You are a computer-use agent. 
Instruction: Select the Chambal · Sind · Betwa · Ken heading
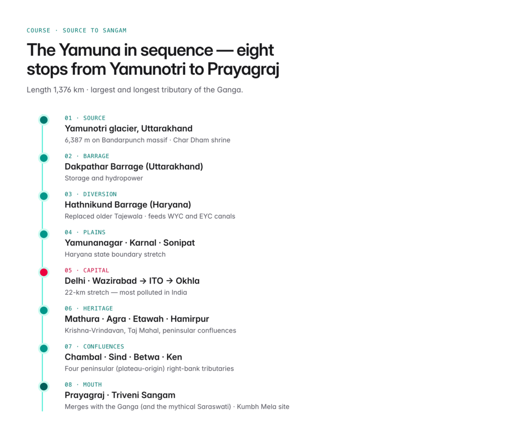click(x=123, y=357)
